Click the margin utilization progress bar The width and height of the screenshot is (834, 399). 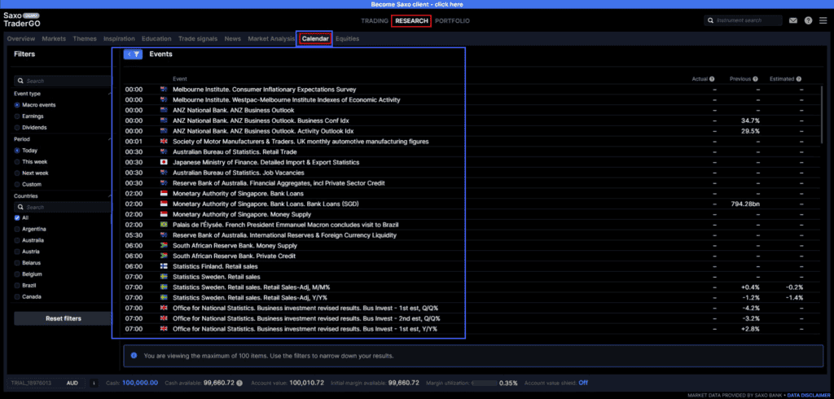(x=485, y=383)
